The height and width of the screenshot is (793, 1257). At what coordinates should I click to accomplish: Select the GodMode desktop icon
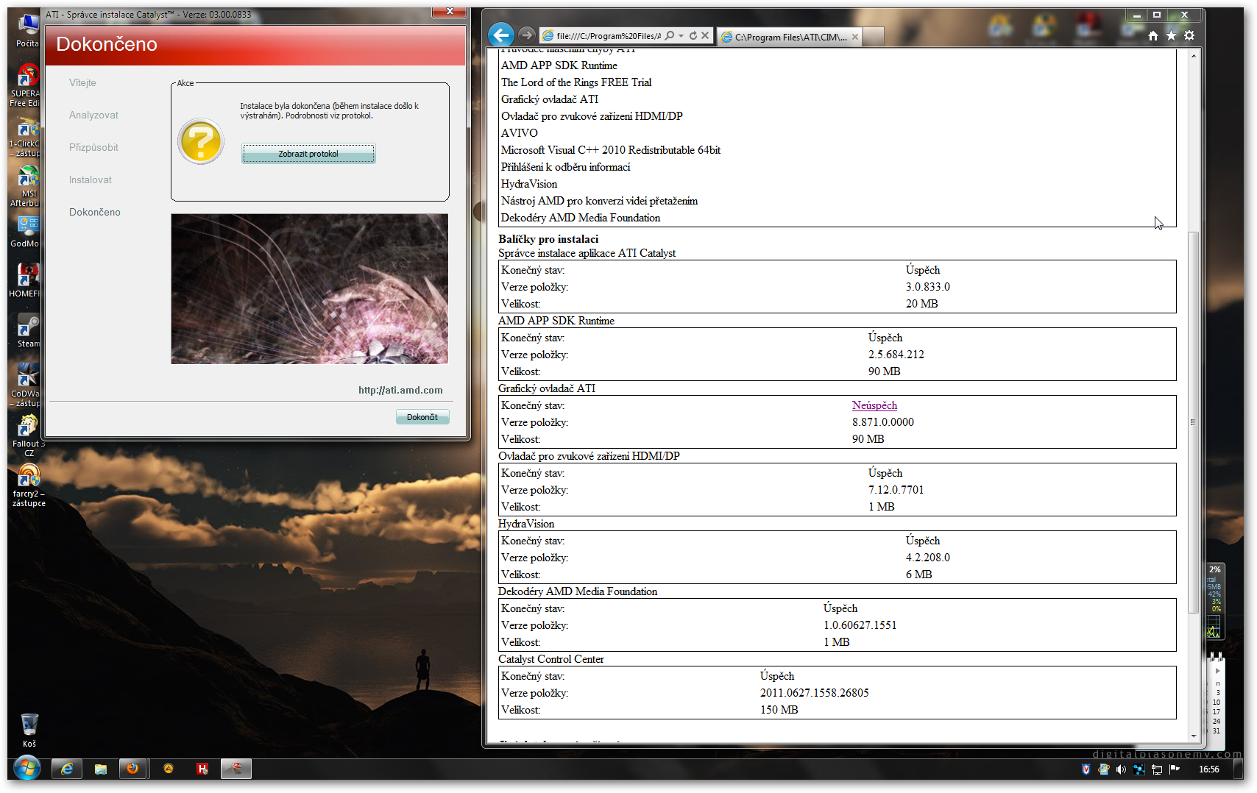click(x=26, y=232)
